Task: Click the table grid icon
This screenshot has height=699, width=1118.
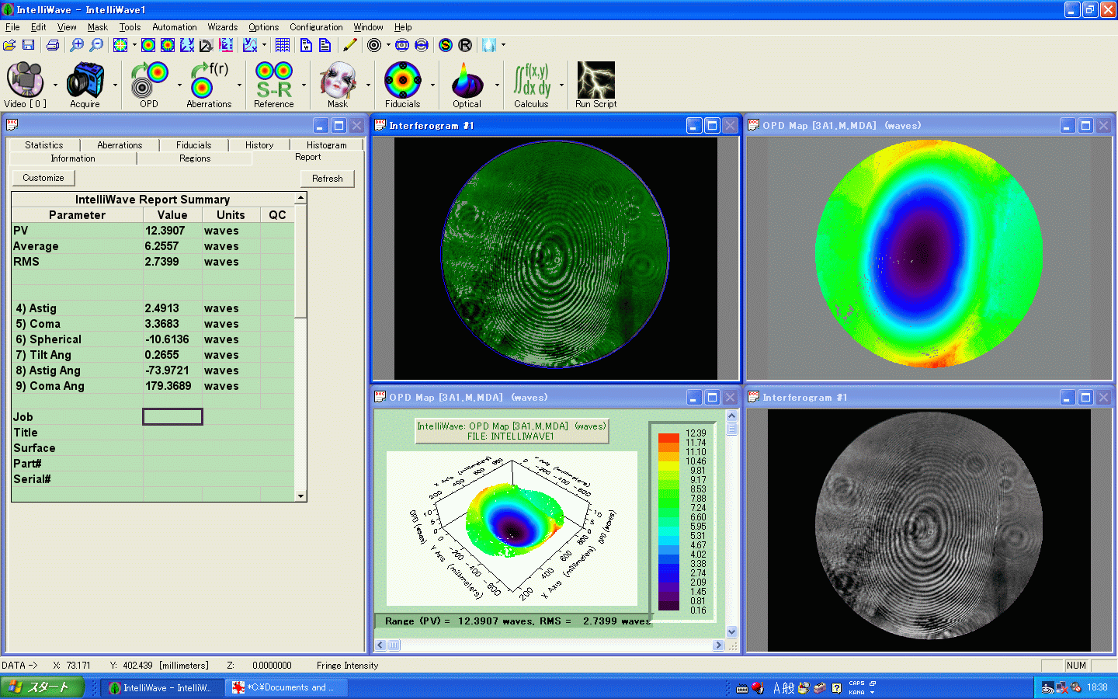Action: [283, 45]
